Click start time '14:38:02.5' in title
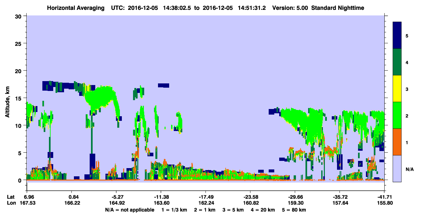Viewport: 427px width, 219px height. 177,8
